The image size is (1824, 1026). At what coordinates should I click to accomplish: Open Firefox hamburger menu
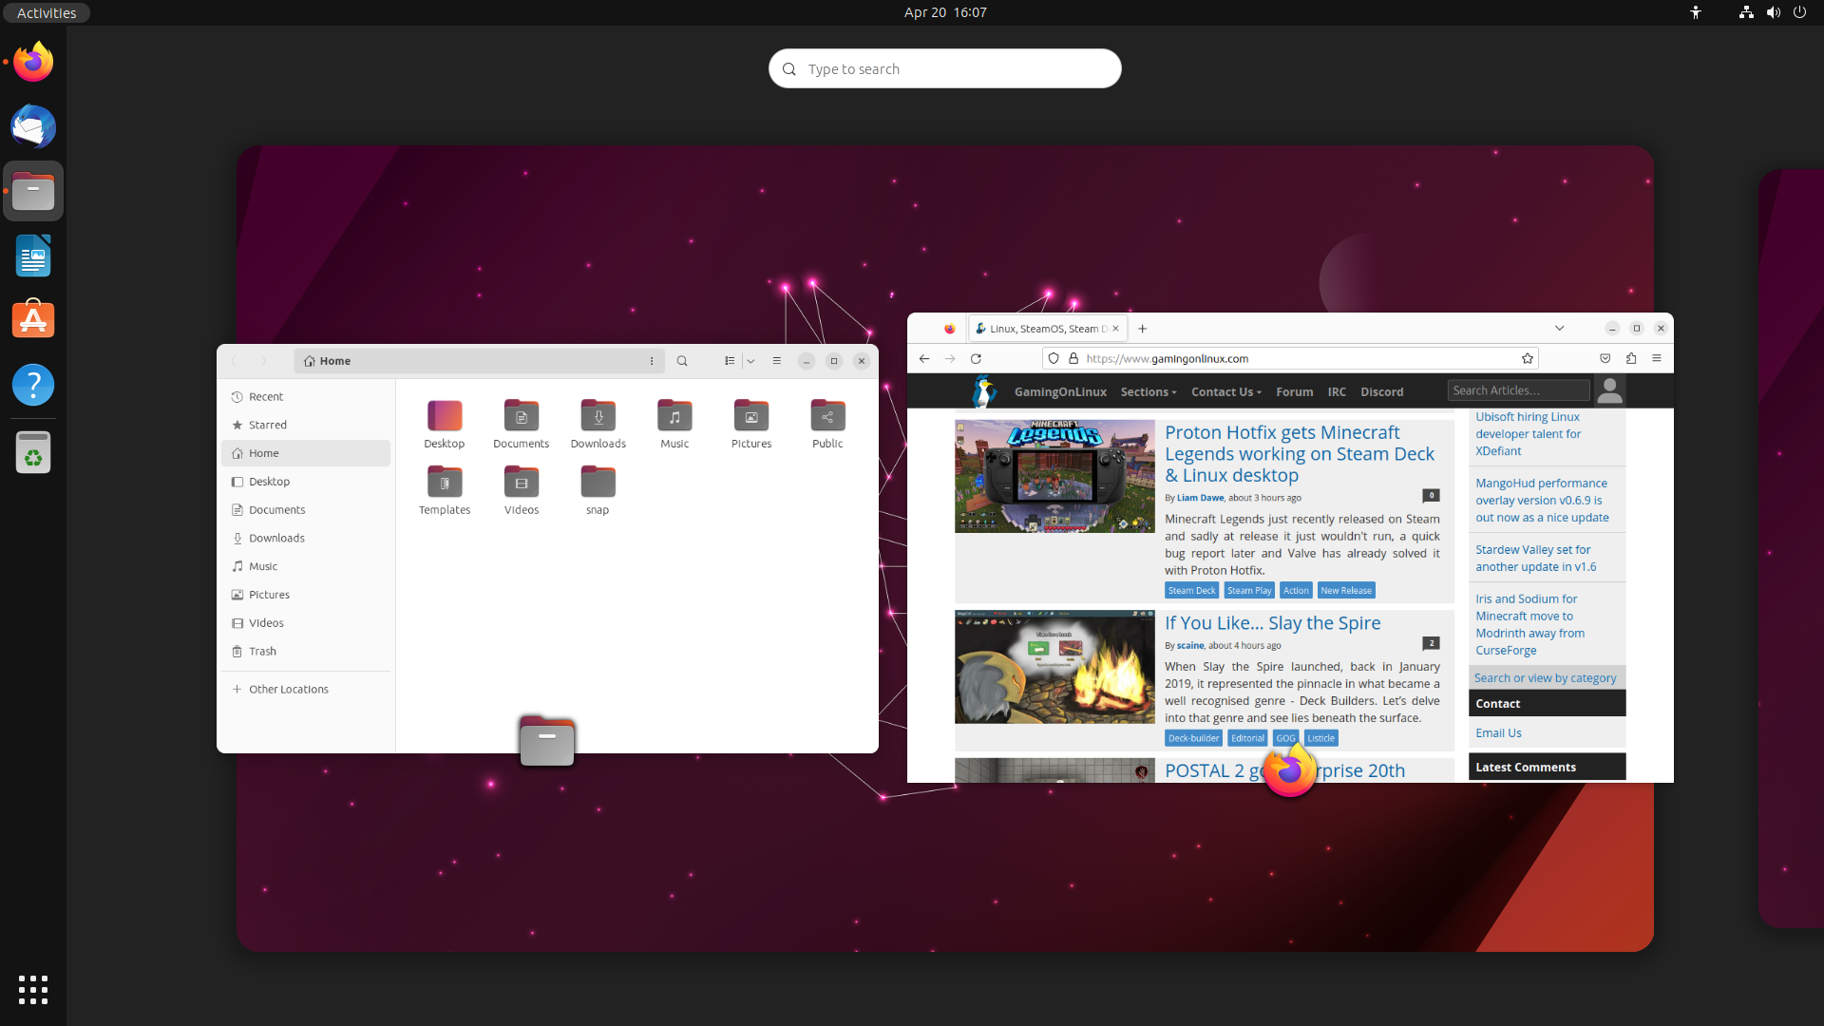coord(1657,358)
